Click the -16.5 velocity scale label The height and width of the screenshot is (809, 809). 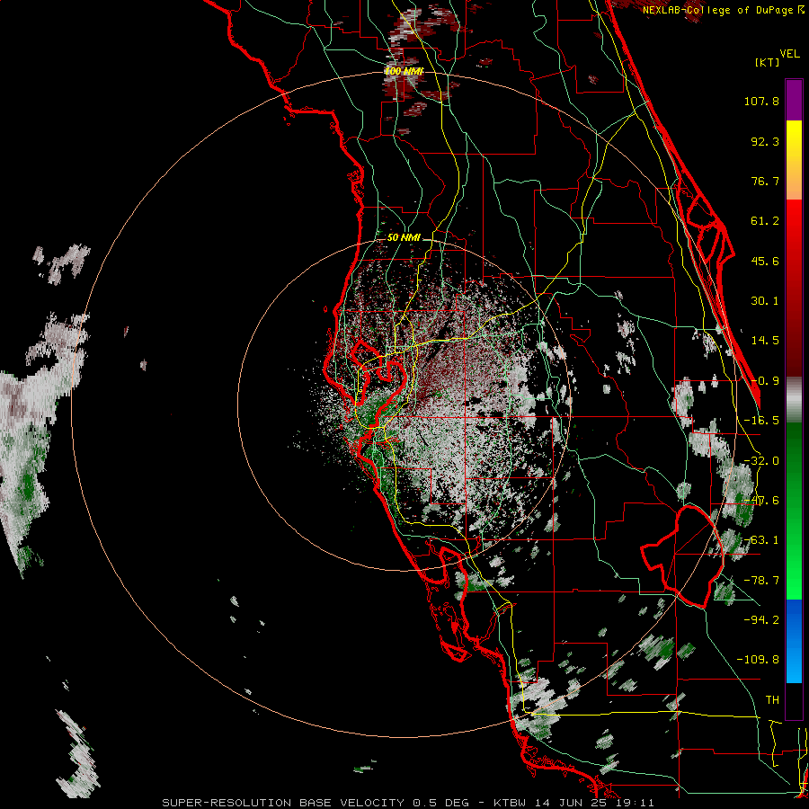coord(761,421)
